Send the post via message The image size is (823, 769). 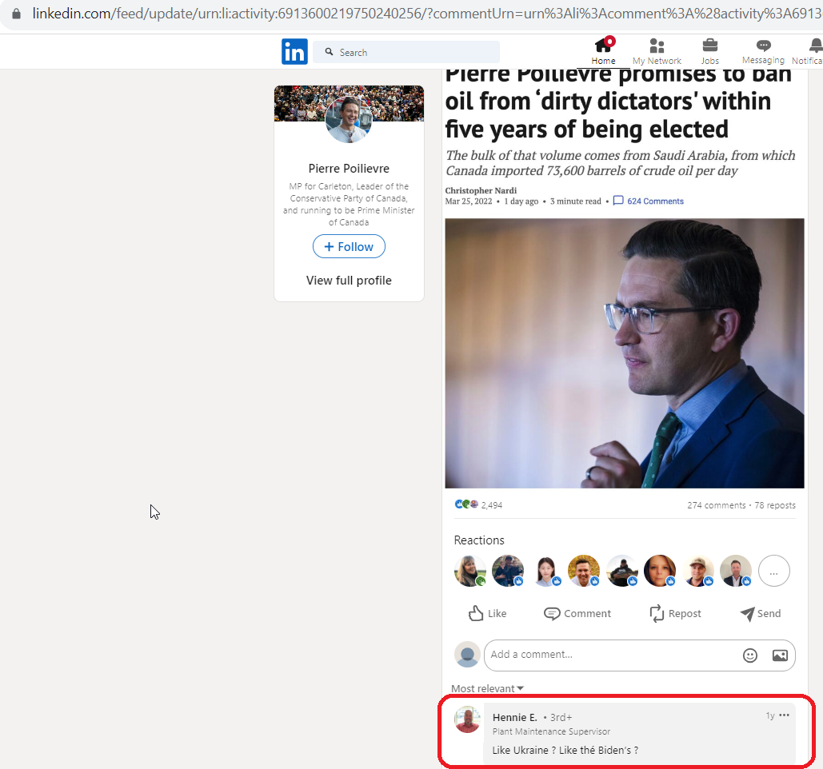pos(761,613)
